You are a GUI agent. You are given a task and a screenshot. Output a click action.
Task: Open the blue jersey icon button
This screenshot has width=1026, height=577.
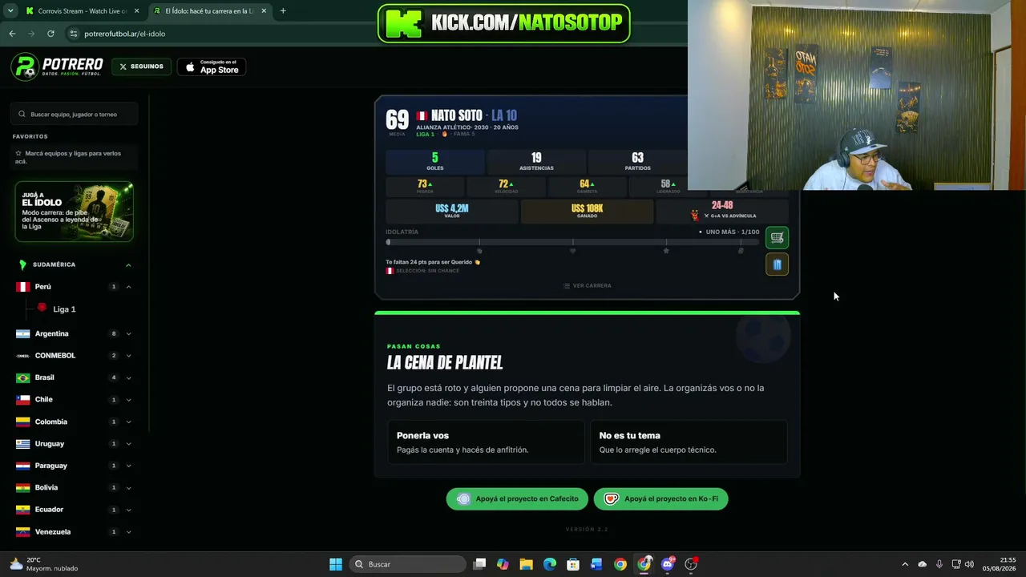pyautogui.click(x=777, y=264)
